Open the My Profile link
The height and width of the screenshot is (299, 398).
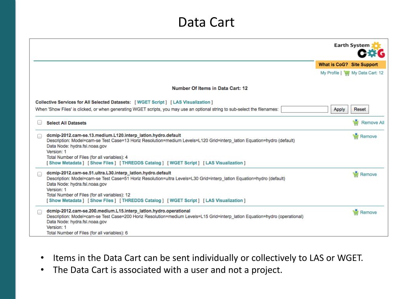330,73
